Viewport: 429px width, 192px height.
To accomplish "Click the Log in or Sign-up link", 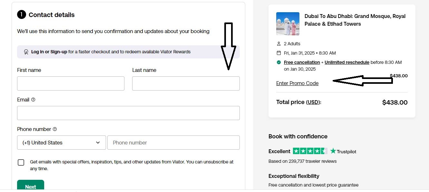I will click(x=49, y=52).
